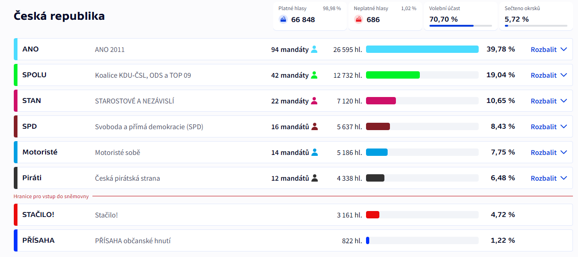Expand the SPOLU row via Rozbalit

click(x=549, y=75)
